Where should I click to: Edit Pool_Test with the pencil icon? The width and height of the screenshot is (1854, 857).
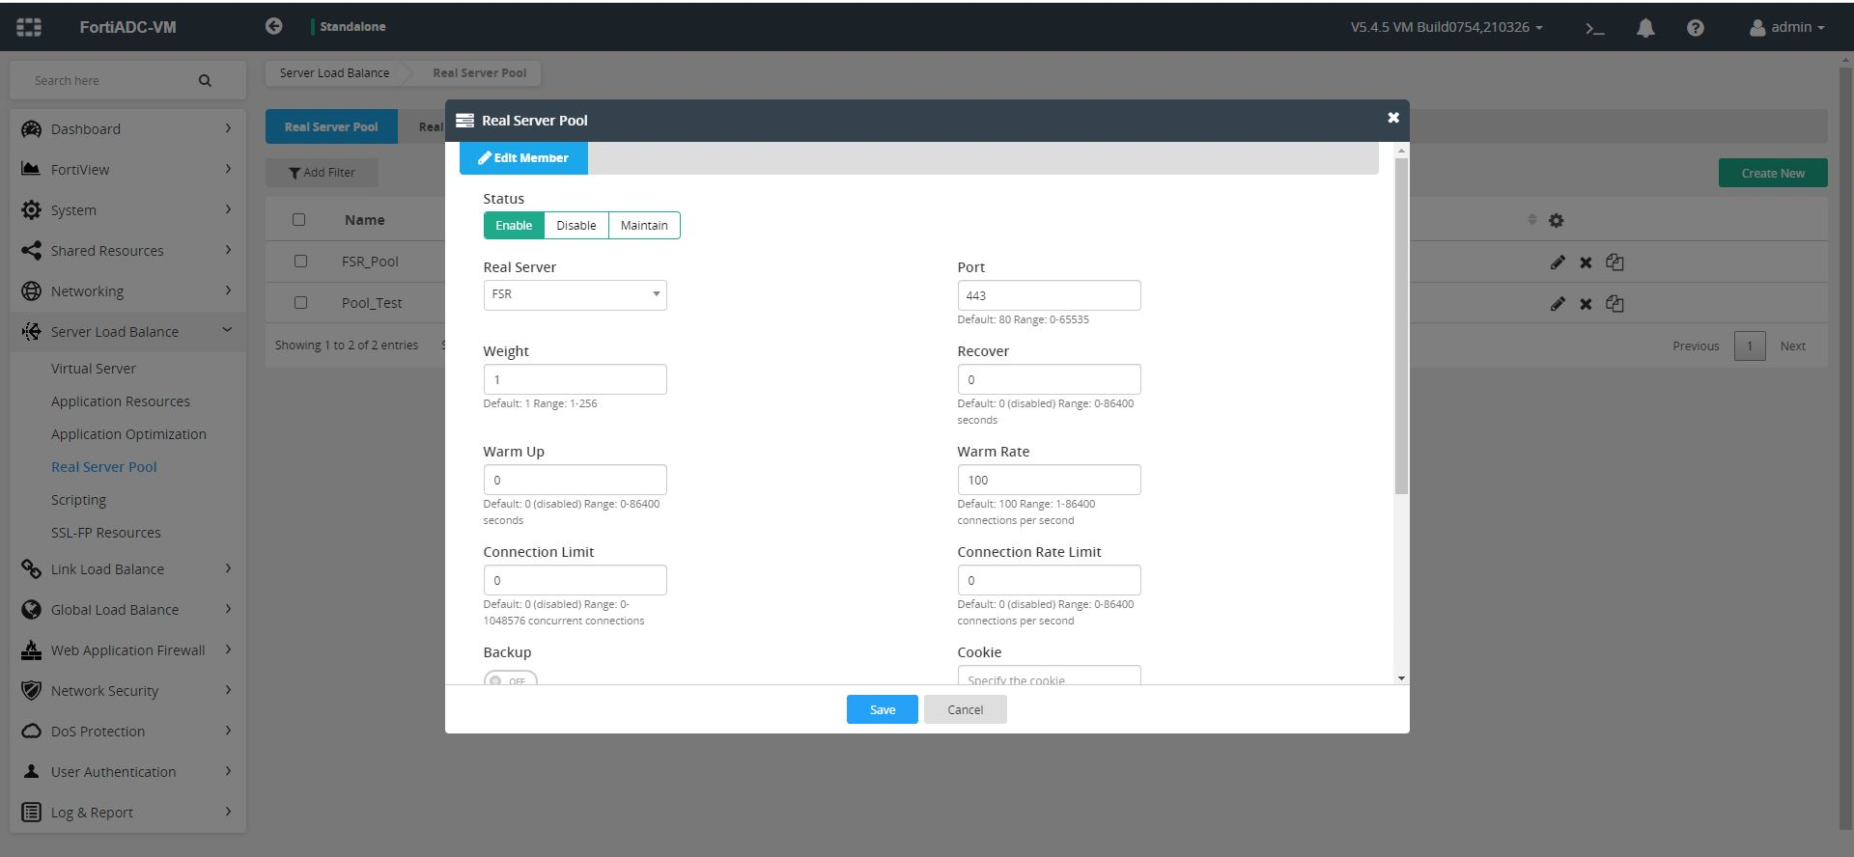point(1558,303)
